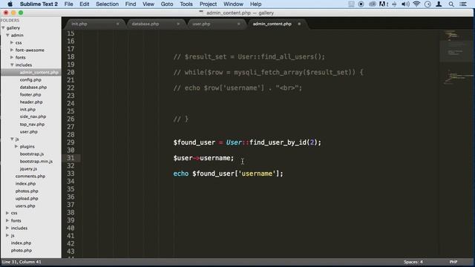Place cursor on line 29 find_user_by_id

[x=278, y=142]
